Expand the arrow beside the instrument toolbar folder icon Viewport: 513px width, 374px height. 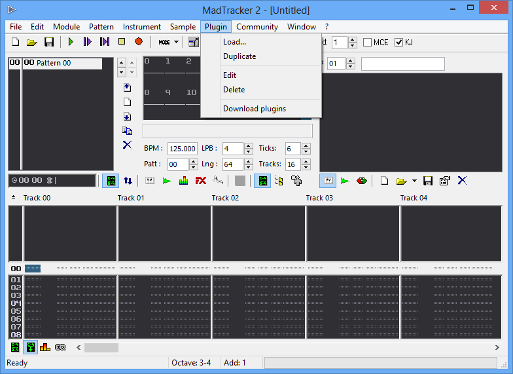click(x=414, y=181)
